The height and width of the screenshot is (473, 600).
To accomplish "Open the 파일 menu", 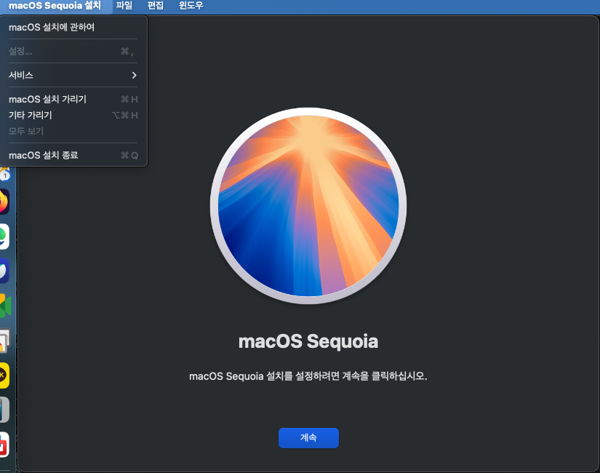I will tap(124, 6).
